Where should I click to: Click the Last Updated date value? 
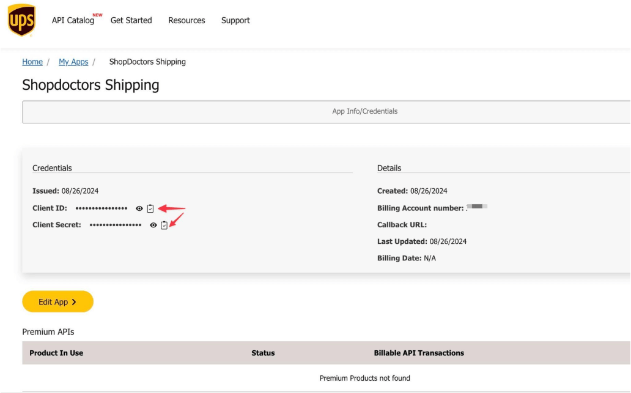(448, 242)
